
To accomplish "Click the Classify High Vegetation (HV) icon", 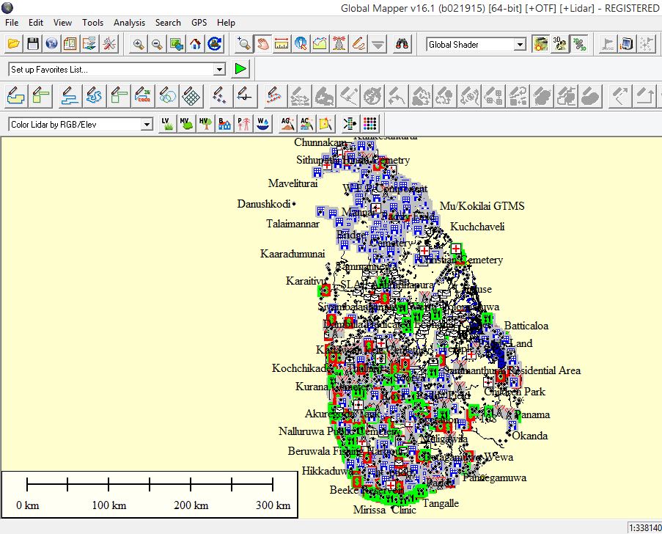I will [x=205, y=125].
